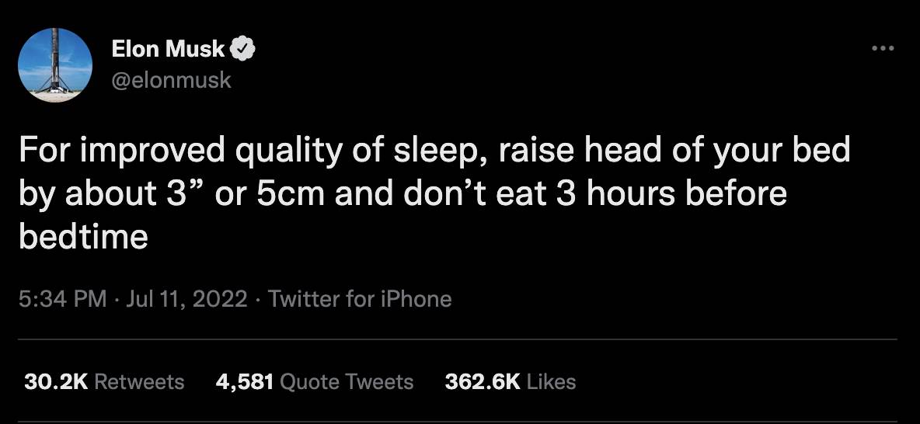Click the blue verified checkmark badge
This screenshot has width=920, height=424.
tap(245, 49)
